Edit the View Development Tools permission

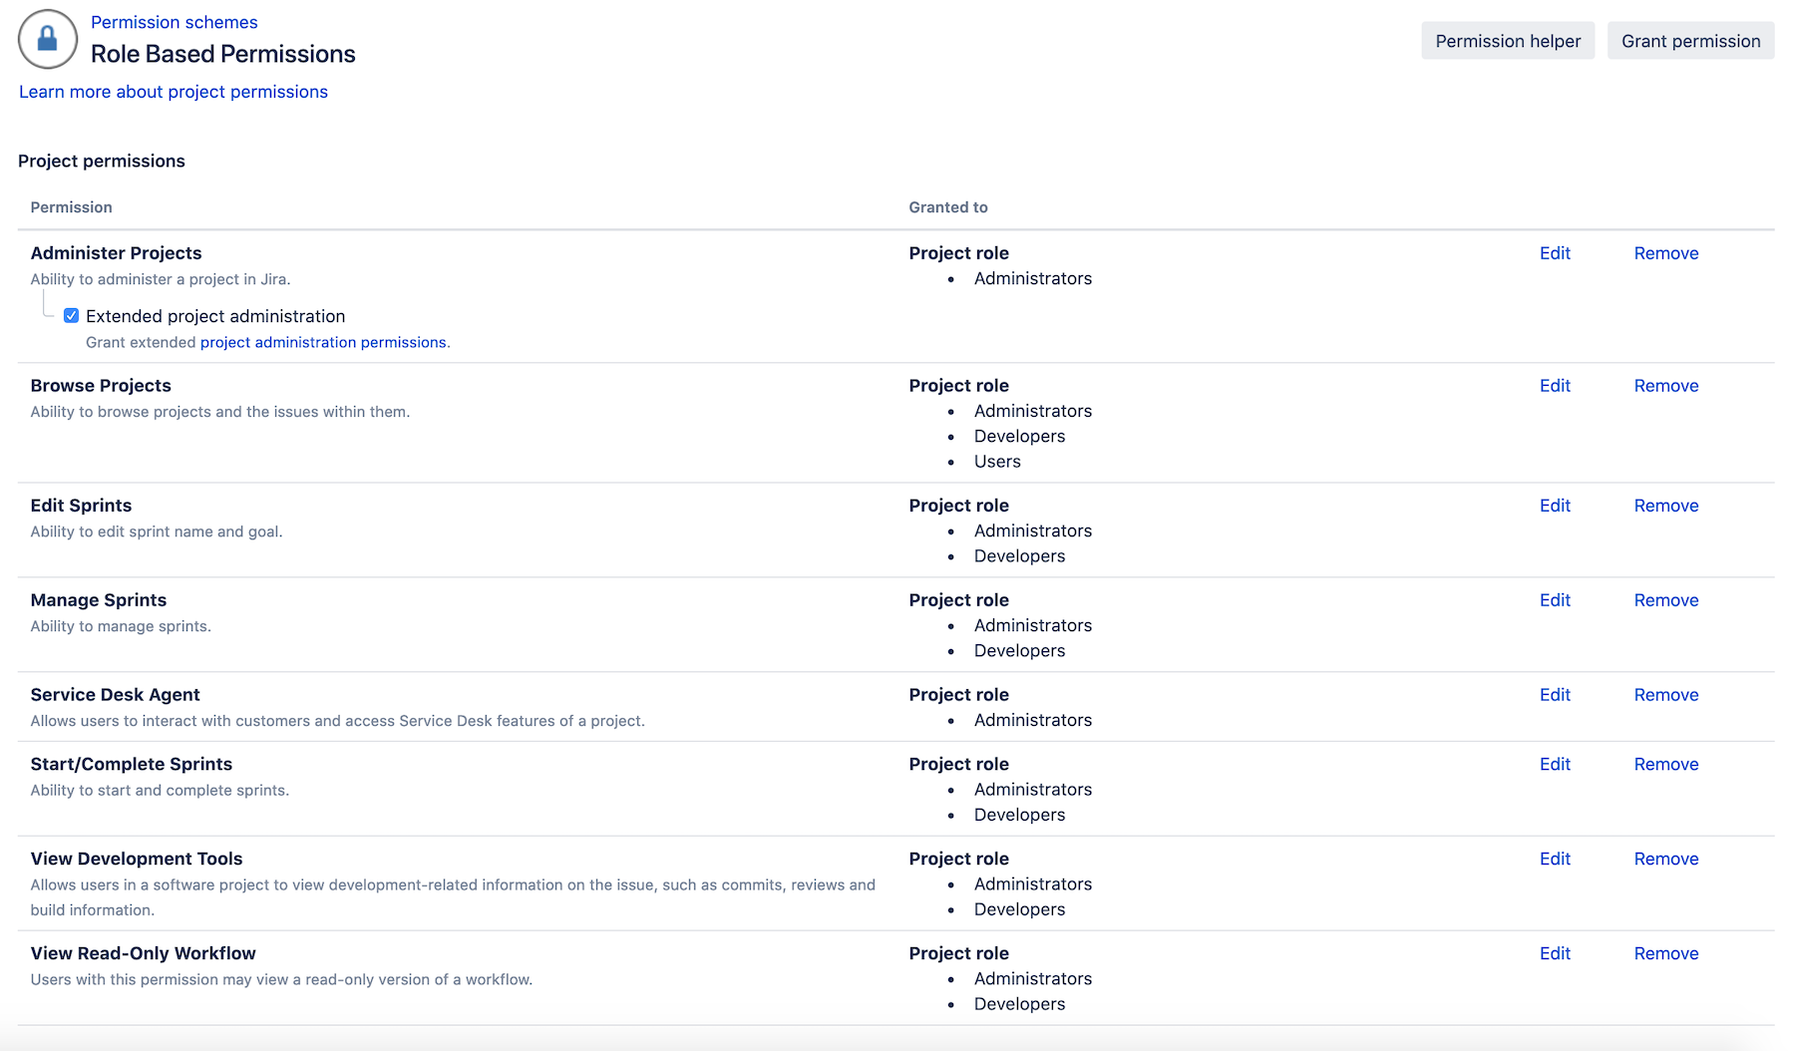(x=1554, y=859)
